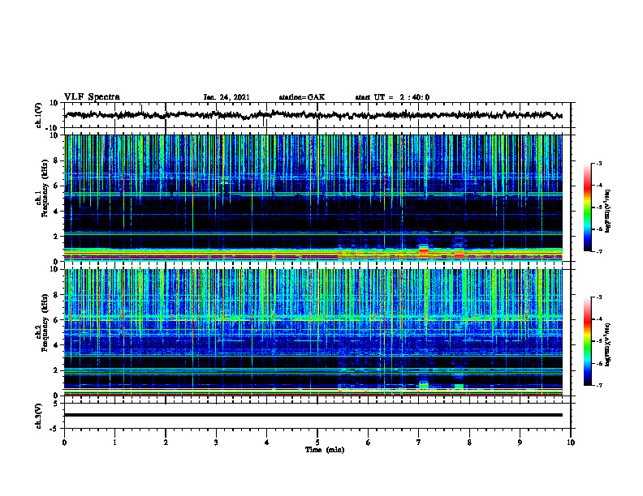Click the "4" tick on ch.1 frequency axis
The image size is (643, 496).
click(56, 212)
